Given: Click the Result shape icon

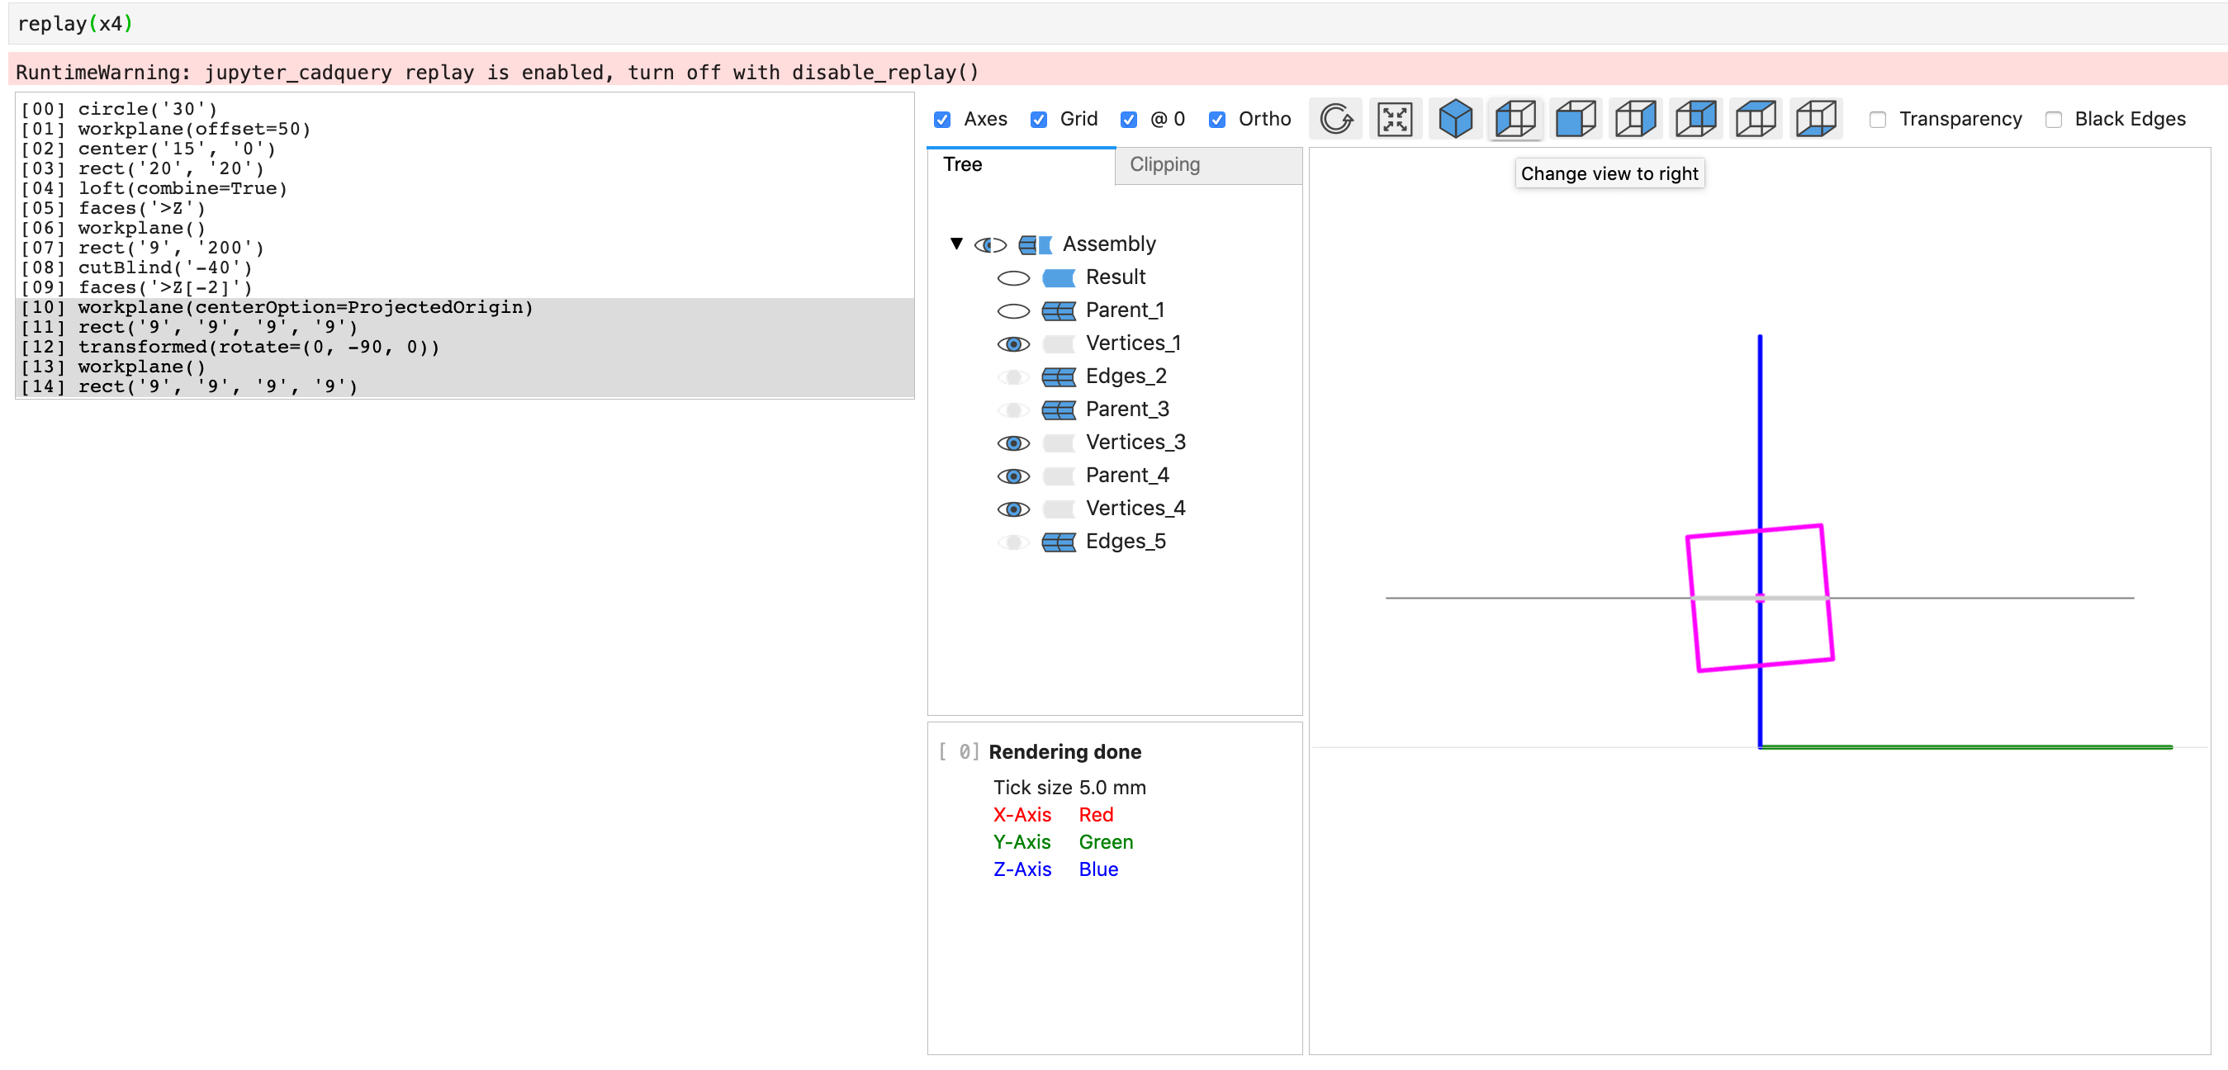Looking at the screenshot, I should click(1059, 277).
